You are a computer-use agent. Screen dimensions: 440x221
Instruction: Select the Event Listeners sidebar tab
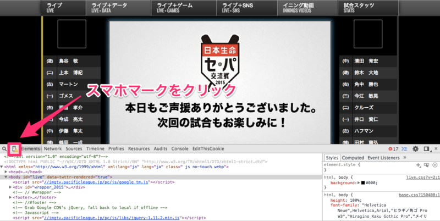pyautogui.click(x=383, y=158)
